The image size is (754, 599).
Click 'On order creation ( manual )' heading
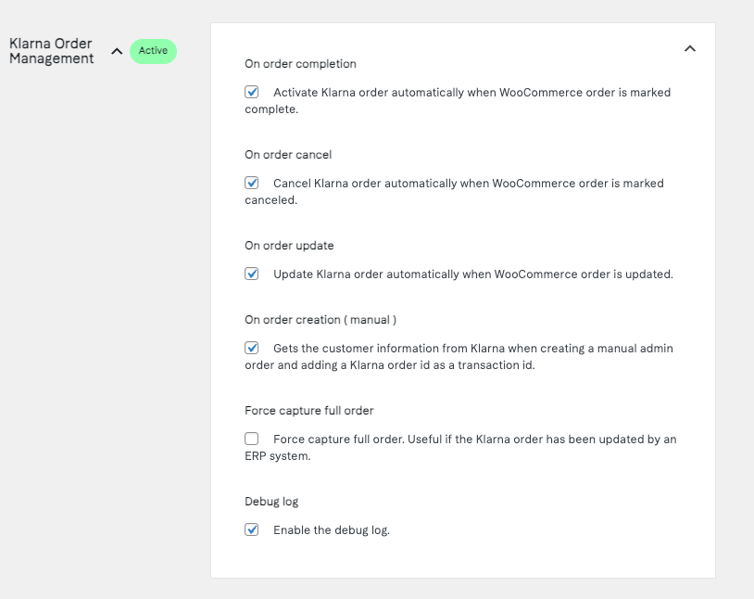pos(320,320)
